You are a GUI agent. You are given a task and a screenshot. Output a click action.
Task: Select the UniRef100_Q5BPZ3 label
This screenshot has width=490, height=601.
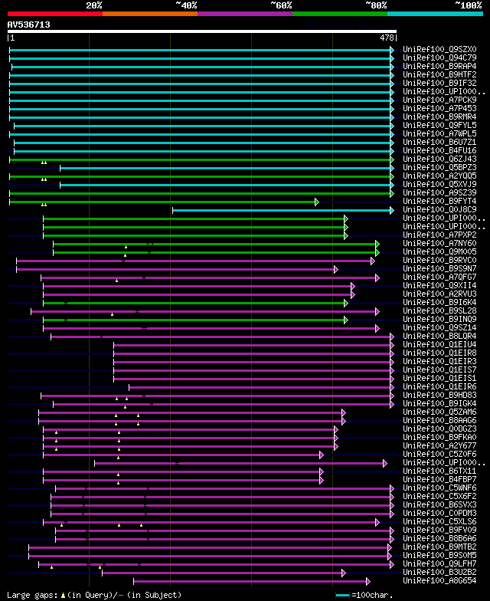(439, 167)
